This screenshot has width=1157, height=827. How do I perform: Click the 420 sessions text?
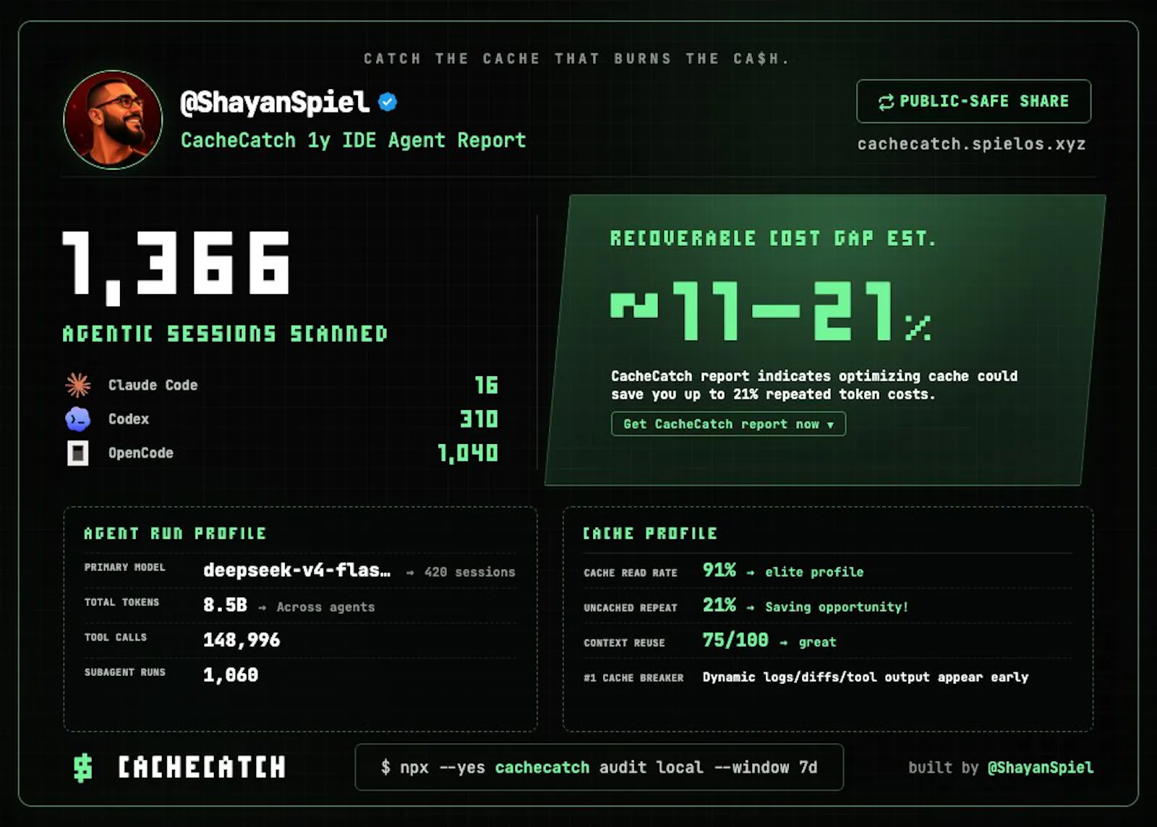[470, 572]
